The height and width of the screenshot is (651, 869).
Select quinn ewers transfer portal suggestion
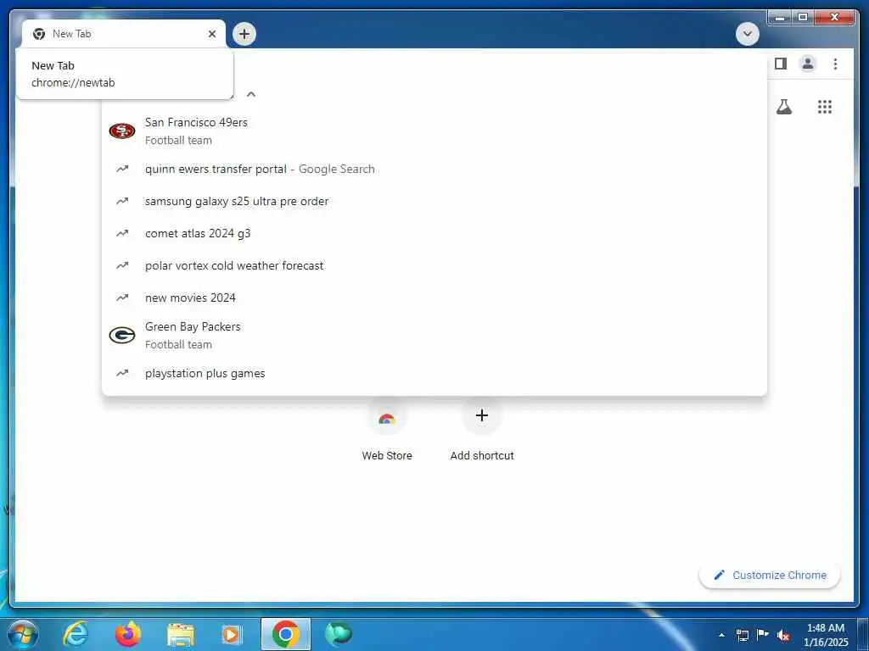[434, 169]
